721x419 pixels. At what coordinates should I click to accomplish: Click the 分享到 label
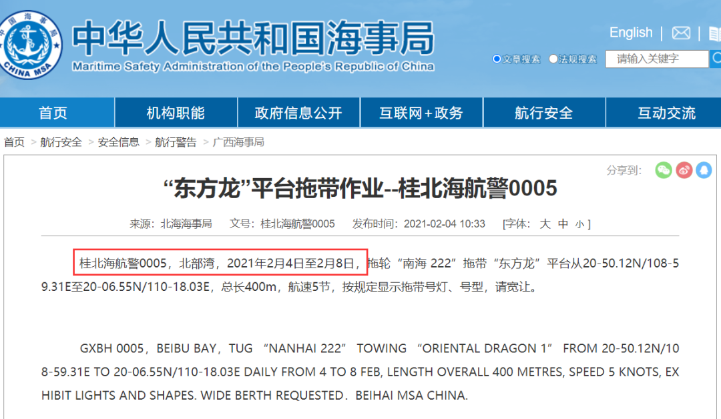point(624,170)
